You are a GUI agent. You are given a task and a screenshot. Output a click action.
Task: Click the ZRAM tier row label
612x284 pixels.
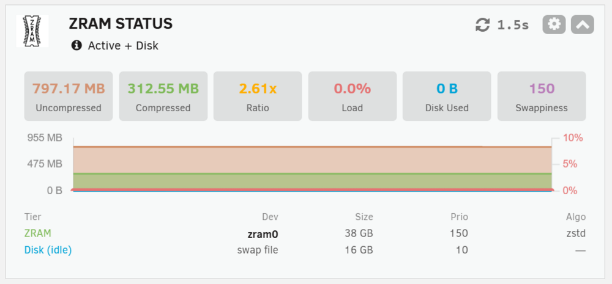[x=38, y=233]
